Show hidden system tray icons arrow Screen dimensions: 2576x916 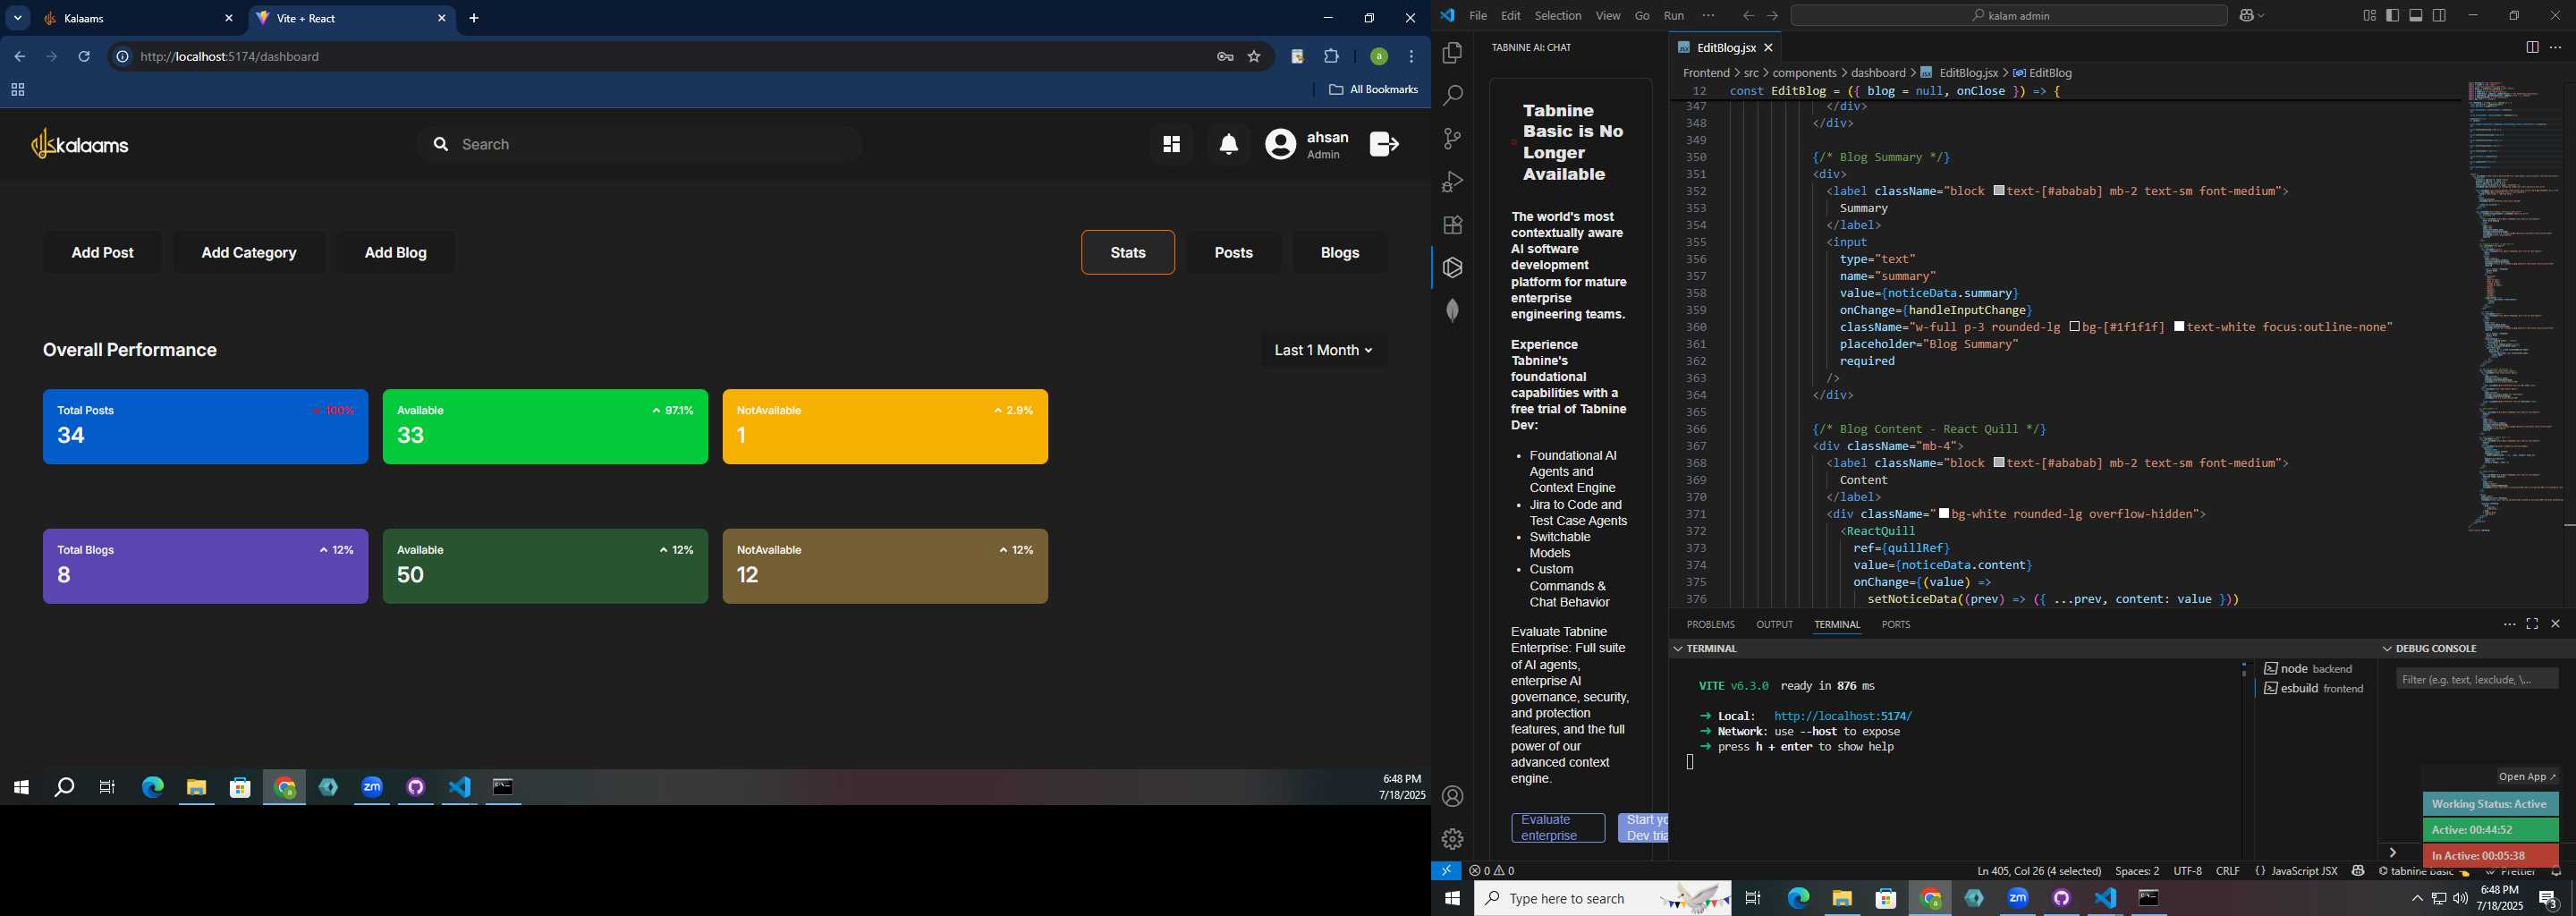[x=2416, y=899]
